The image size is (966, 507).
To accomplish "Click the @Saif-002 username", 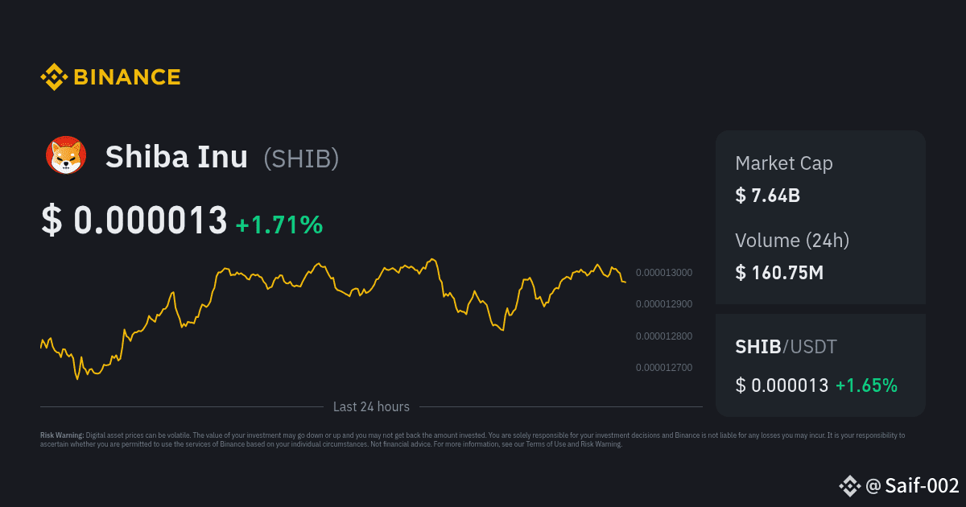I will point(912,486).
